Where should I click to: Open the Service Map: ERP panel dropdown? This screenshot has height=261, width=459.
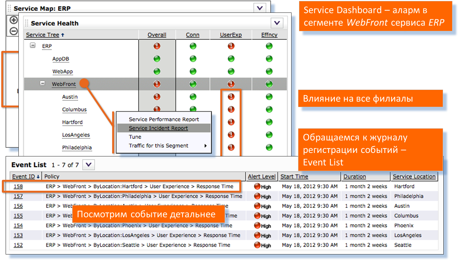260,8
